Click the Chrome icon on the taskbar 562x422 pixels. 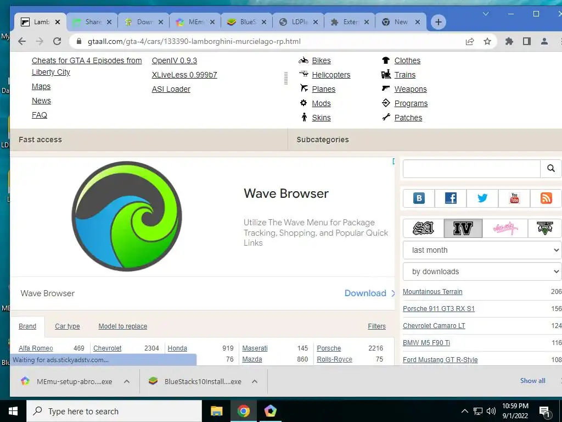(x=243, y=411)
